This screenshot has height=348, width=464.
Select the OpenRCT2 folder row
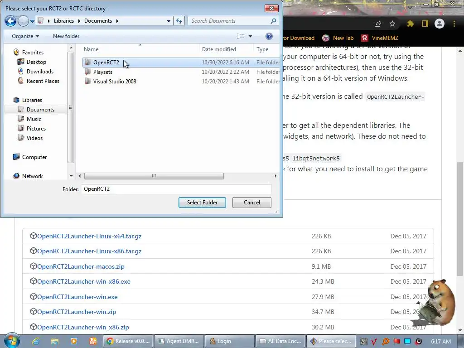point(181,62)
